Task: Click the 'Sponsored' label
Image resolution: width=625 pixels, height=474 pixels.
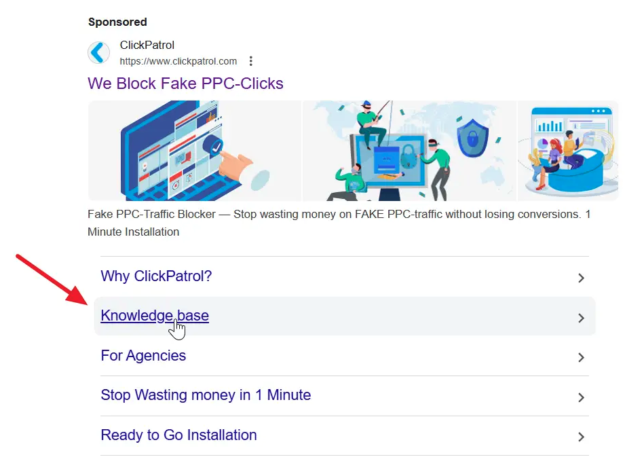Action: [x=117, y=22]
